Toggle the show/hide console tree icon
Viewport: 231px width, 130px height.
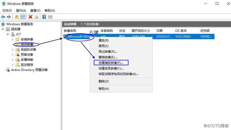23,17
